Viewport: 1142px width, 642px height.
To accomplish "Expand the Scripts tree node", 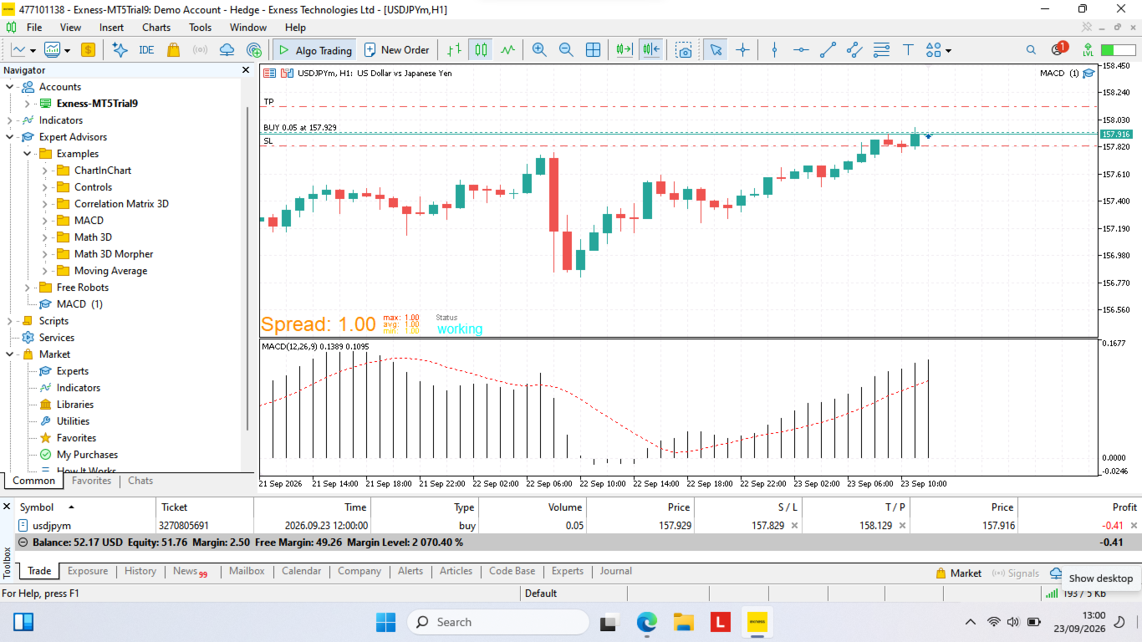I will [x=10, y=321].
